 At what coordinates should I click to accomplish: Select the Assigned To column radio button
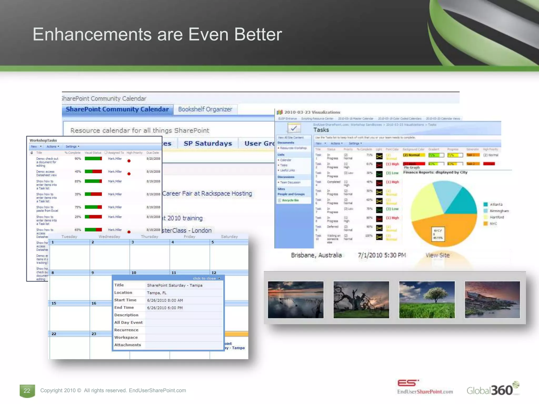[x=106, y=153]
